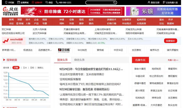
Task: Open 疫病预警 in the navigation bar
Action: (141, 20)
